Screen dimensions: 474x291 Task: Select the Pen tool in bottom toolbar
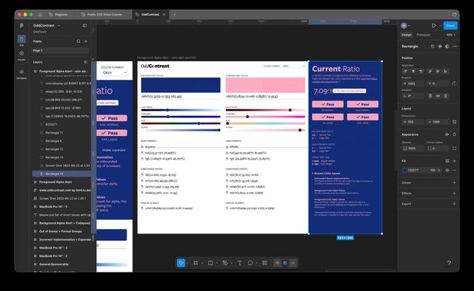pyautogui.click(x=225, y=263)
